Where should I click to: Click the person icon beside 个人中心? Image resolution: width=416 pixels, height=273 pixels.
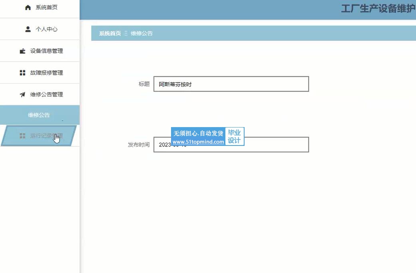(28, 29)
